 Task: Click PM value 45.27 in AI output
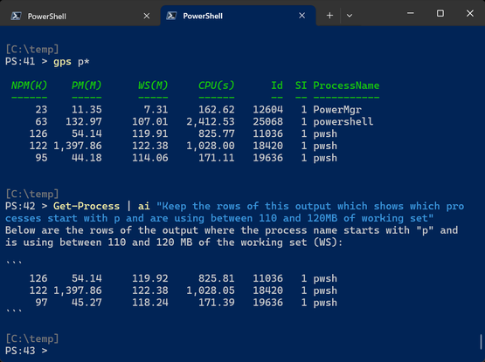coord(87,303)
